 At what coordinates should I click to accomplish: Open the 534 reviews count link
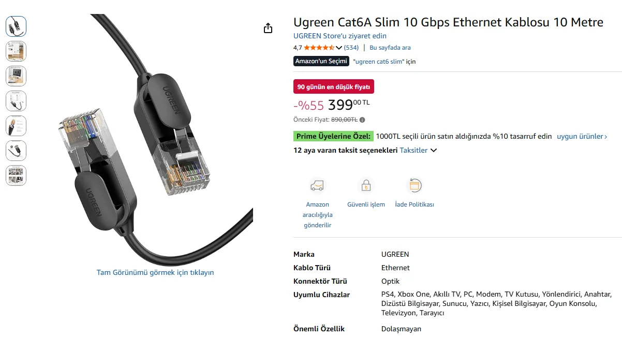[351, 48]
